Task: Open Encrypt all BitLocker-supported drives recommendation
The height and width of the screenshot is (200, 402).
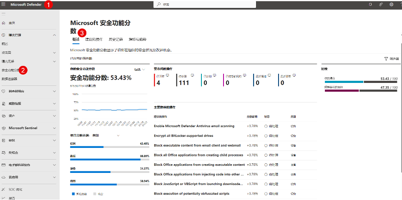Action: tap(183, 136)
